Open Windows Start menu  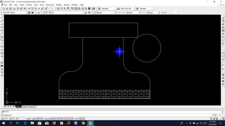coord(4,123)
